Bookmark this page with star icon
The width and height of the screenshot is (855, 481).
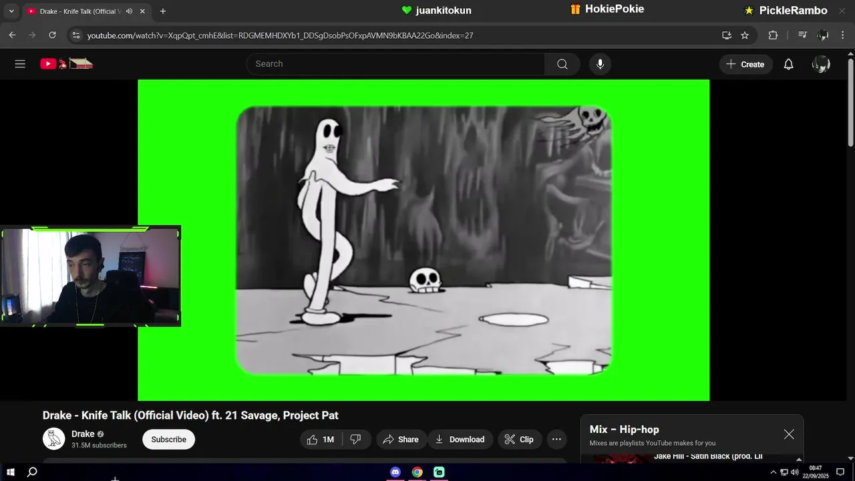tap(745, 35)
